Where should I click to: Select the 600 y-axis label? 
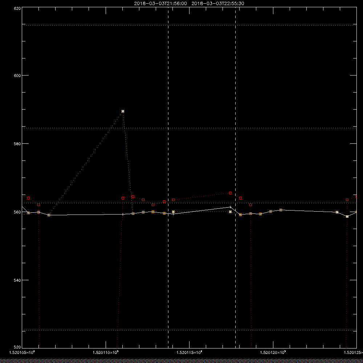pos(17,76)
